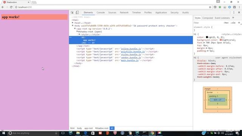Click the Cortana microphone icon

pos(56,133)
